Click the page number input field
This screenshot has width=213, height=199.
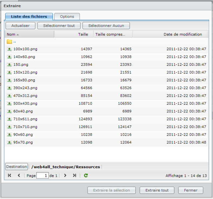click(x=42, y=176)
